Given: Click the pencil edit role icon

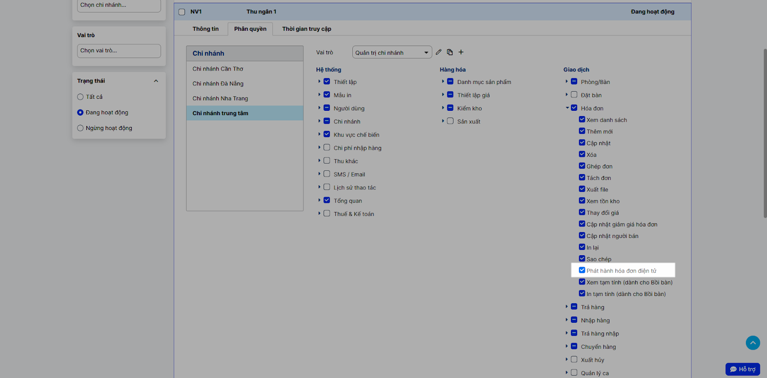Looking at the screenshot, I should point(439,52).
